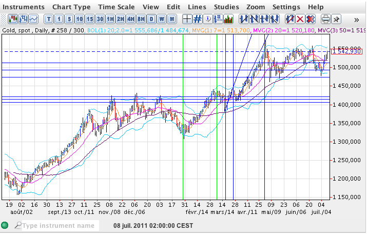This screenshot has height=235, width=367.
Task: Set time scale to tick (T)
Action: [49, 19]
